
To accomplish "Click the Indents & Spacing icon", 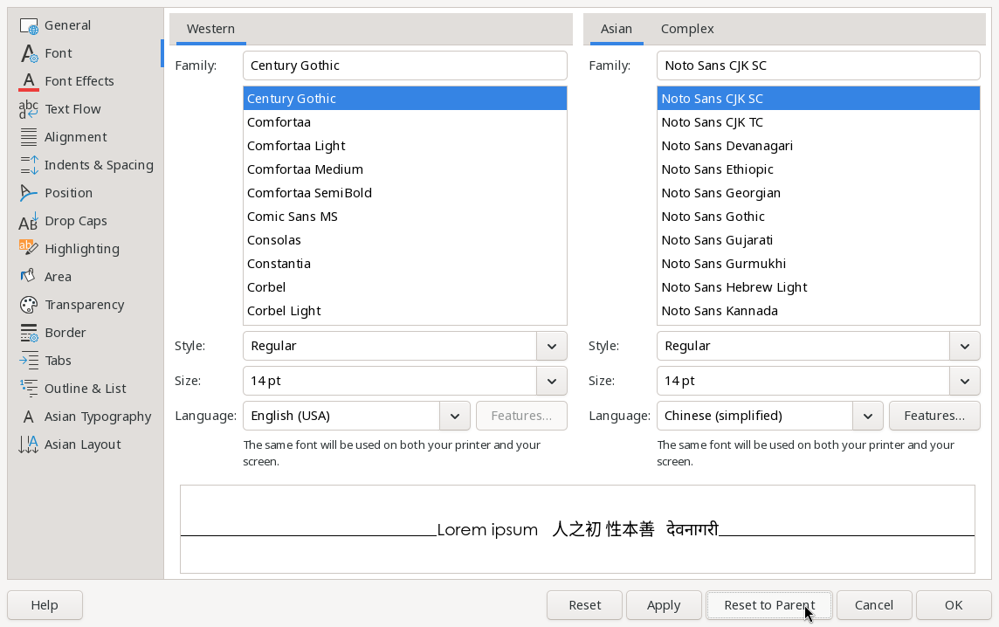I will pyautogui.click(x=29, y=165).
